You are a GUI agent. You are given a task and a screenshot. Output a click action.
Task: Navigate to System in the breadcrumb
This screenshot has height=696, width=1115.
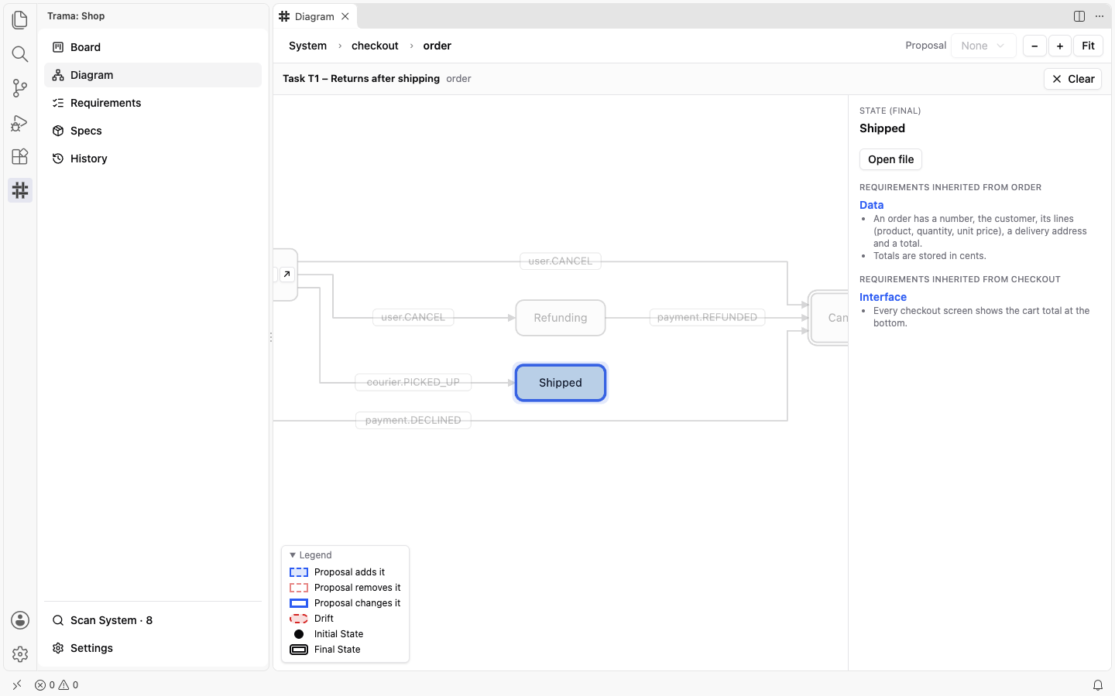click(307, 46)
